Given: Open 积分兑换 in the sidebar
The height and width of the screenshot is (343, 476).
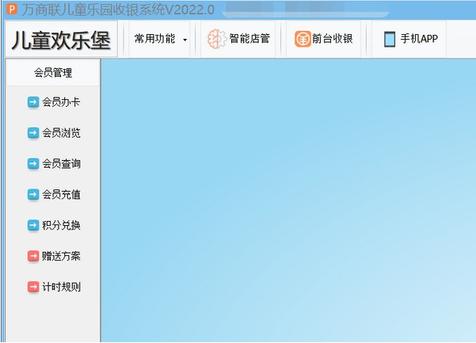Looking at the screenshot, I should [54, 225].
